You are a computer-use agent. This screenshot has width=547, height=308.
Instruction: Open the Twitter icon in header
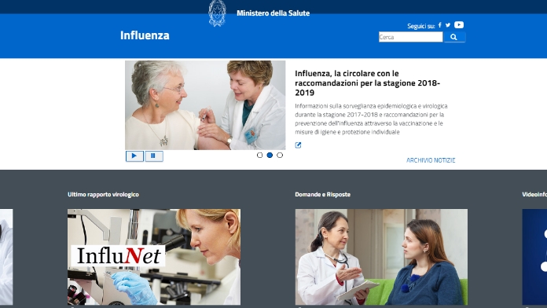pos(448,25)
